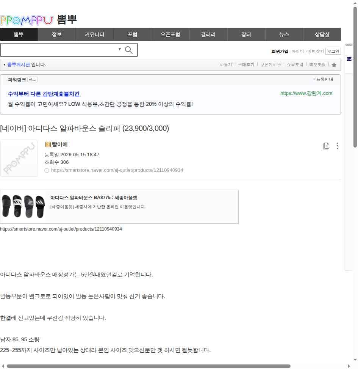Screen dimensions: 358x369
Task: Open the 정보 tab
Action: pyautogui.click(x=57, y=35)
